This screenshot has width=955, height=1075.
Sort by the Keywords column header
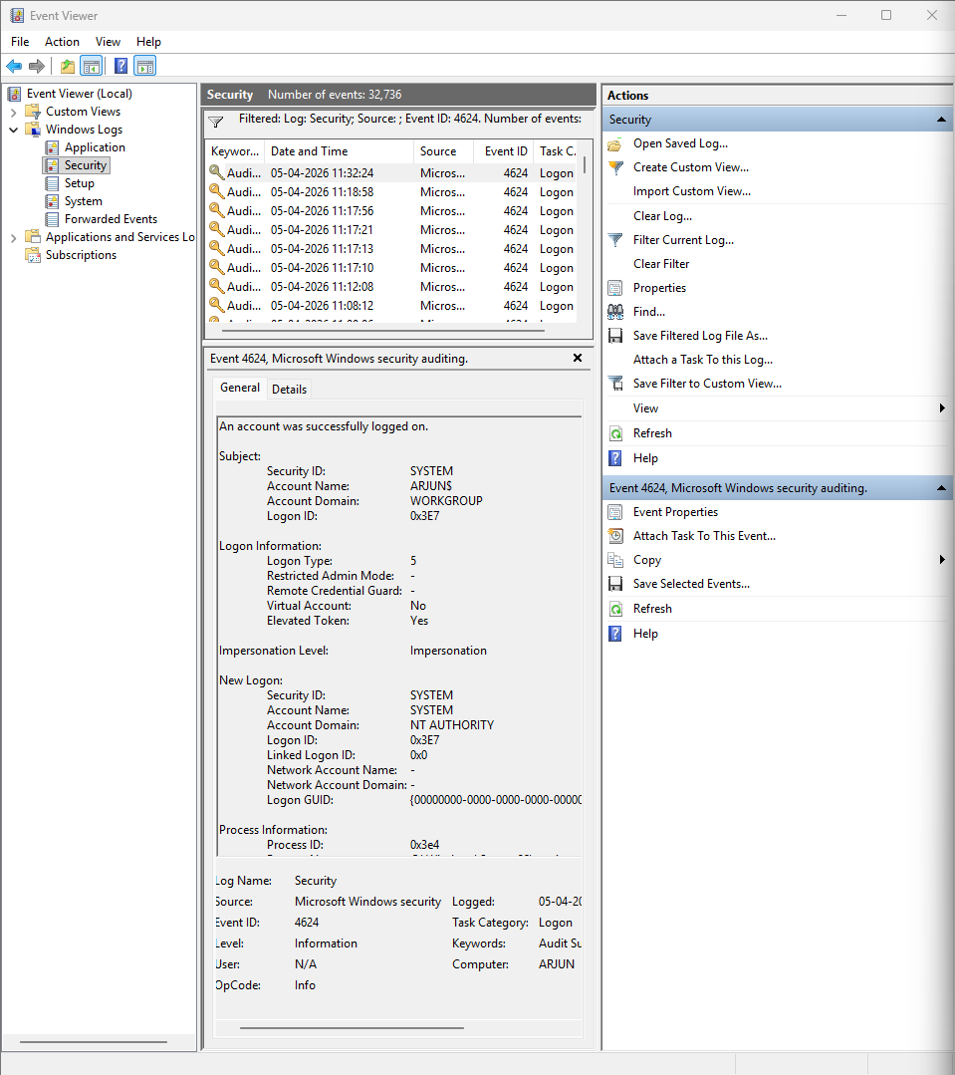[235, 151]
